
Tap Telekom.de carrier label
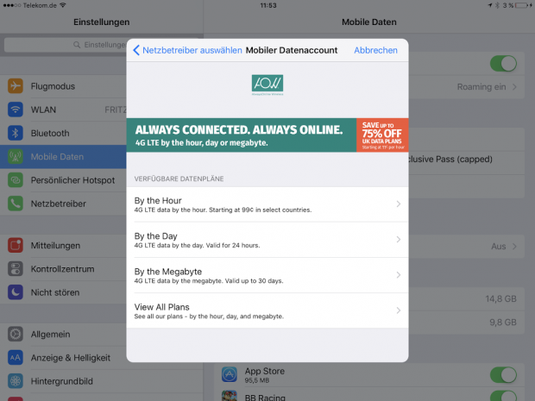coord(40,5)
